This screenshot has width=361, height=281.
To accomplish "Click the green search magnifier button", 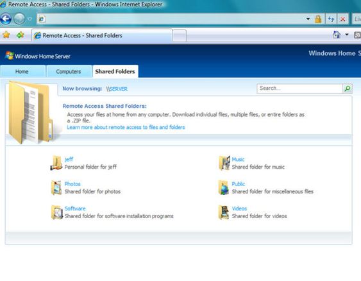I will tap(347, 89).
